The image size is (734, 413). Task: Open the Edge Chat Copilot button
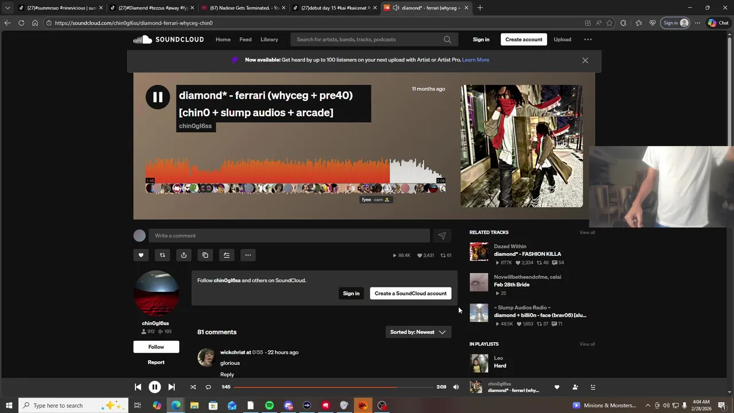(718, 23)
